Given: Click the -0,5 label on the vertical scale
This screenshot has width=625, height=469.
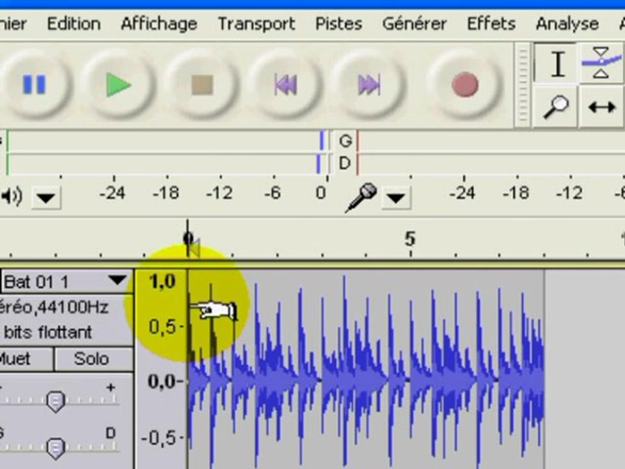Looking at the screenshot, I should [x=158, y=438].
